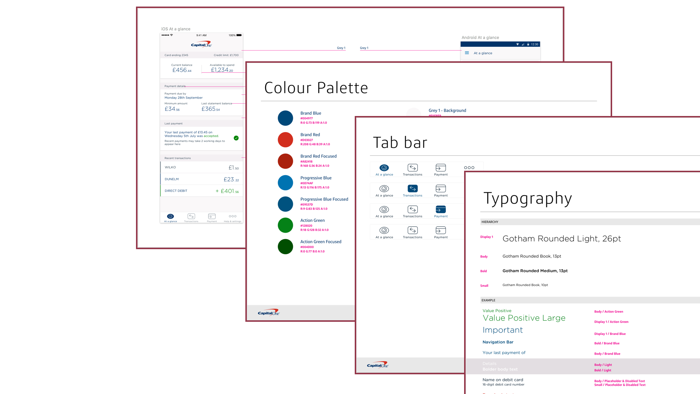The image size is (700, 394).
Task: Open the WILKO transaction row
Action: pos(201,167)
